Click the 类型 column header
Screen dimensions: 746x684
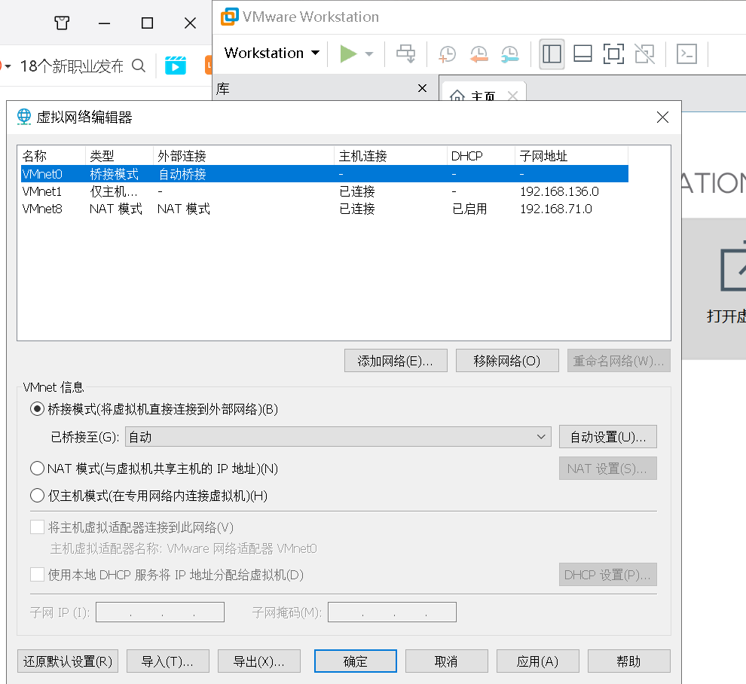[119, 155]
